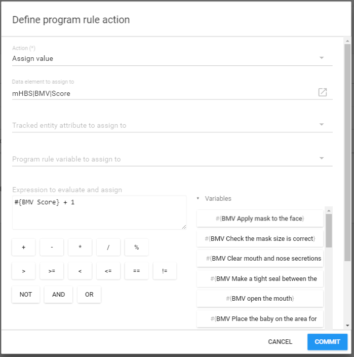Viewport: 354px width, 357px height.
Task: Commit the program rule action
Action: pyautogui.click(x=327, y=342)
